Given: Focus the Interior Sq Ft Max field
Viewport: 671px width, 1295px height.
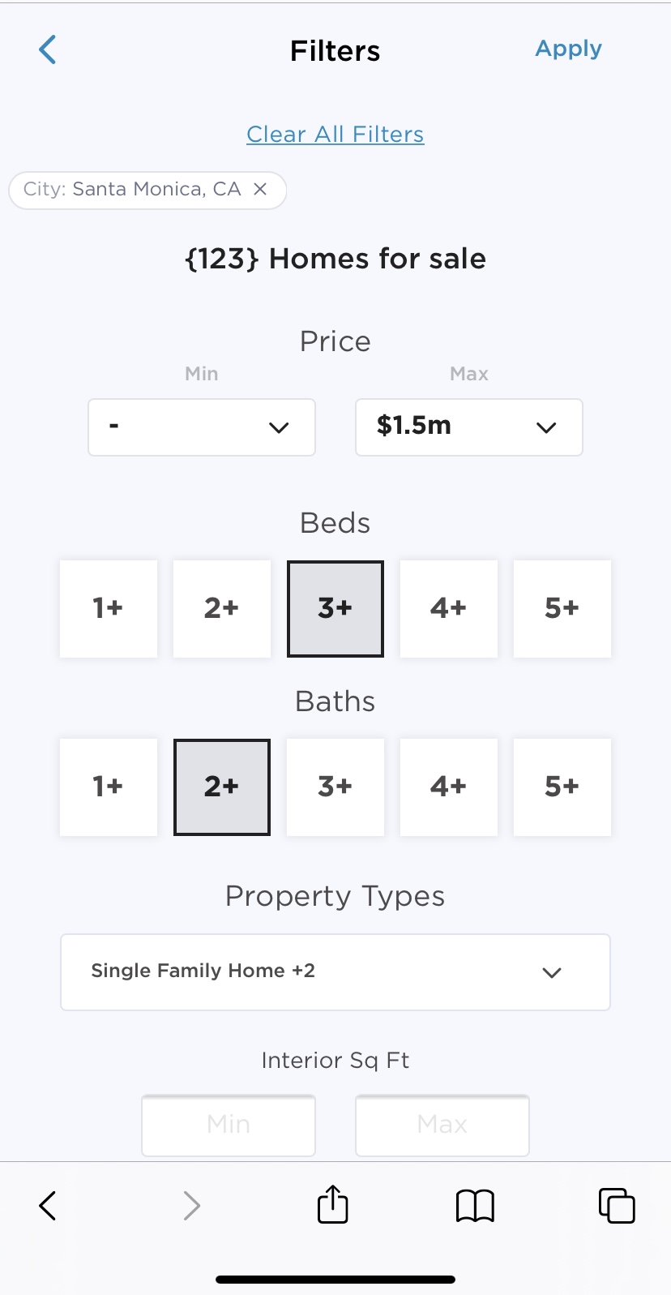Looking at the screenshot, I should [442, 1125].
